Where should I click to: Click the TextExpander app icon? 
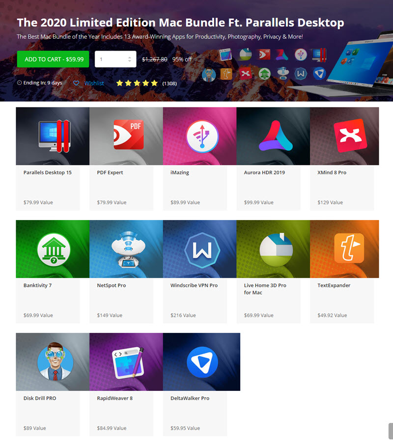coord(349,249)
